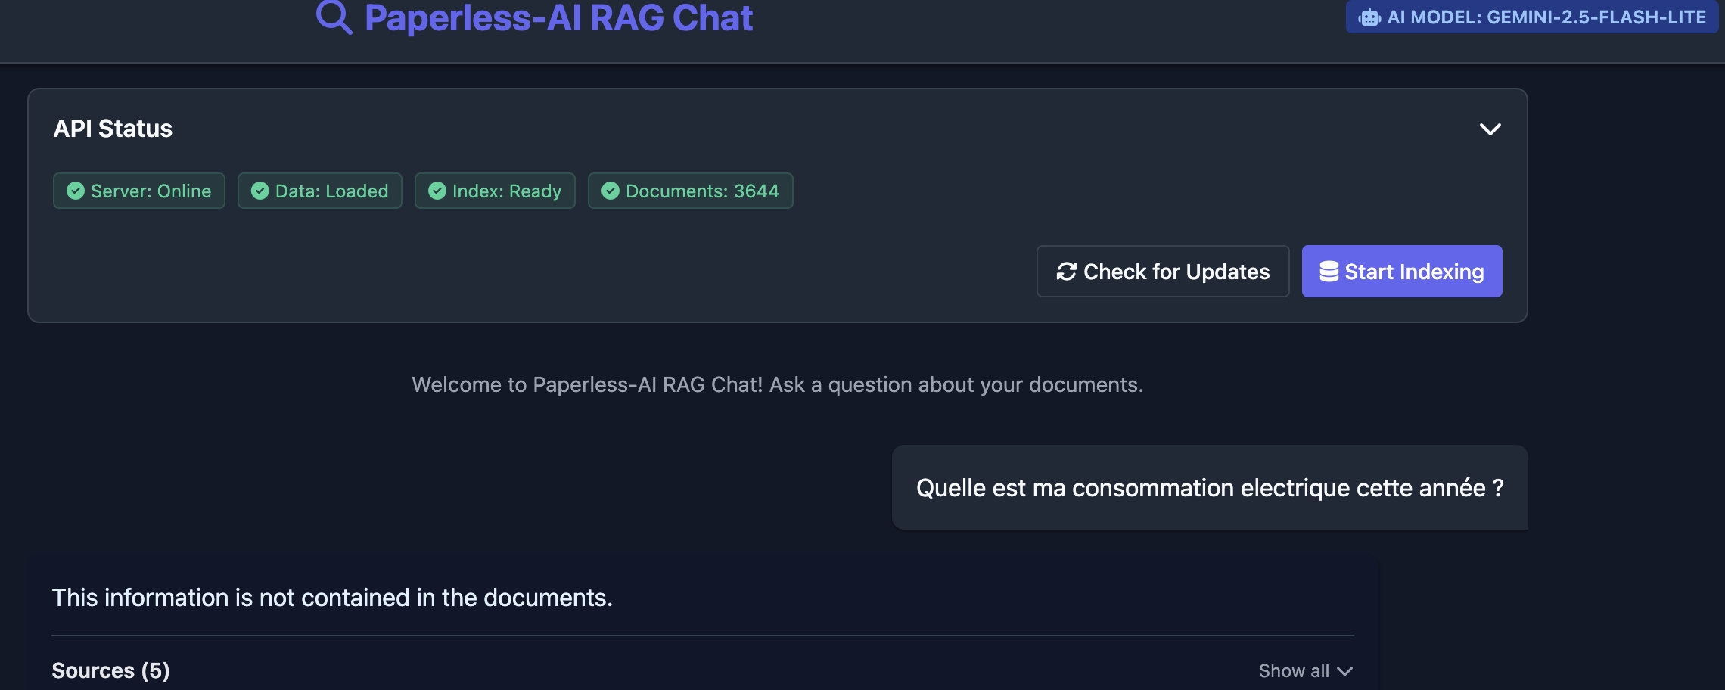
Task: Check for Updates button
Action: pyautogui.click(x=1163, y=272)
